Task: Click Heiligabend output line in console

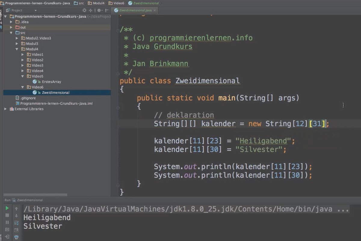Action: (x=47, y=218)
